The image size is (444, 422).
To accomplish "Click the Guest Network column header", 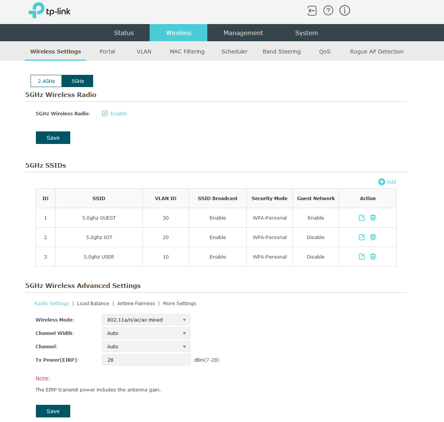I will [x=316, y=198].
